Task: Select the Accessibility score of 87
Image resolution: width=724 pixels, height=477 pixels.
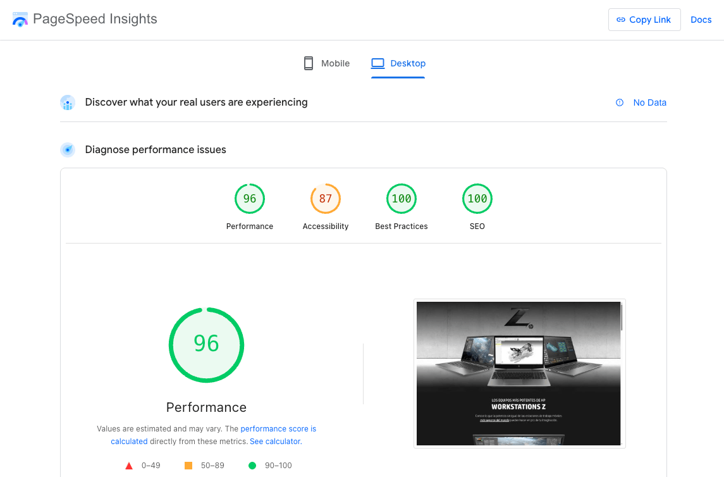Action: click(x=325, y=198)
